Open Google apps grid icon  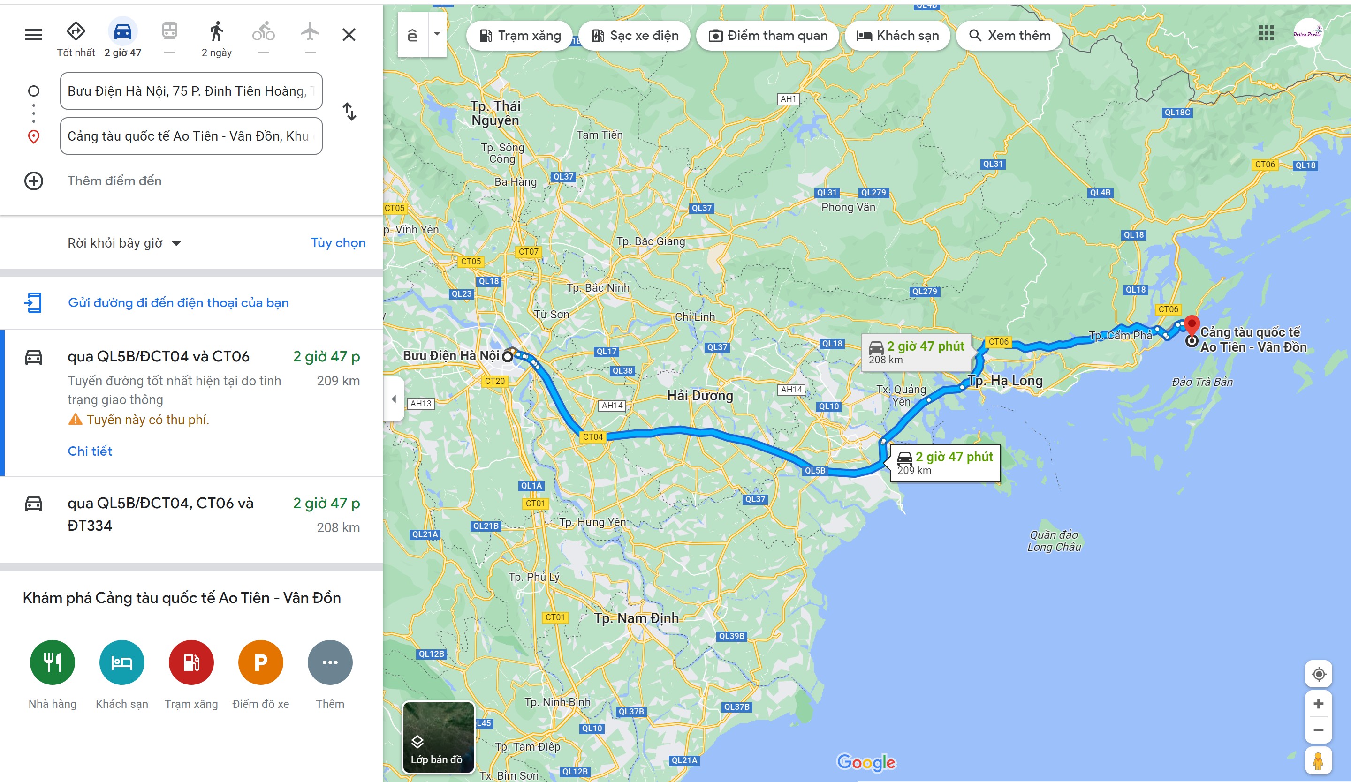tap(1266, 33)
